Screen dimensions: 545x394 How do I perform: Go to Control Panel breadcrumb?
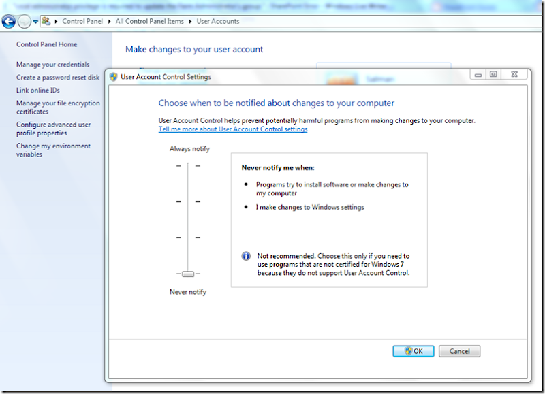(82, 21)
